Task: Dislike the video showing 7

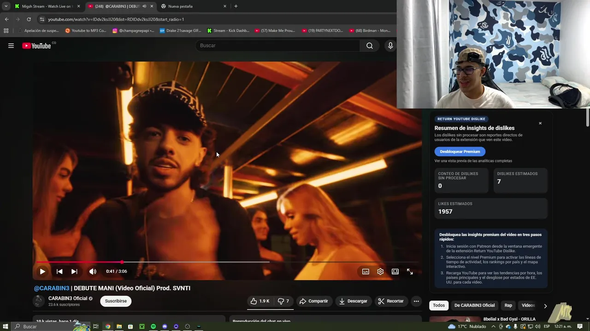Action: click(283, 301)
